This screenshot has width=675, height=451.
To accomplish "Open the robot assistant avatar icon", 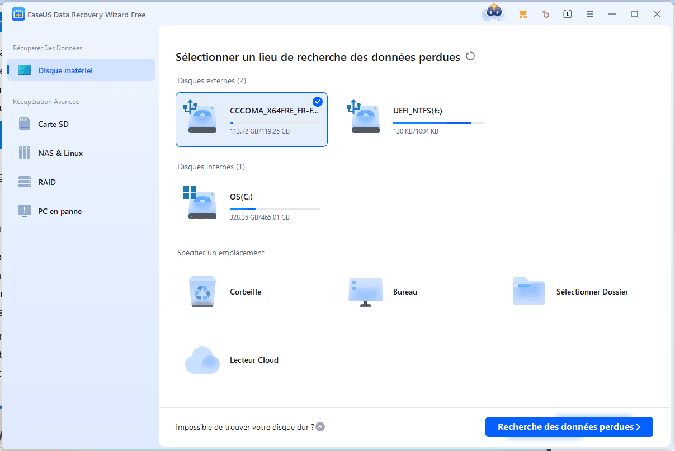I will 494,13.
